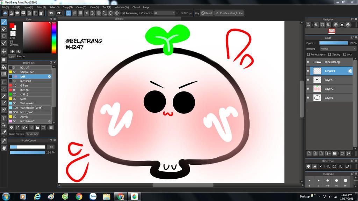Click the Layer1 thumbnail

click(317, 98)
